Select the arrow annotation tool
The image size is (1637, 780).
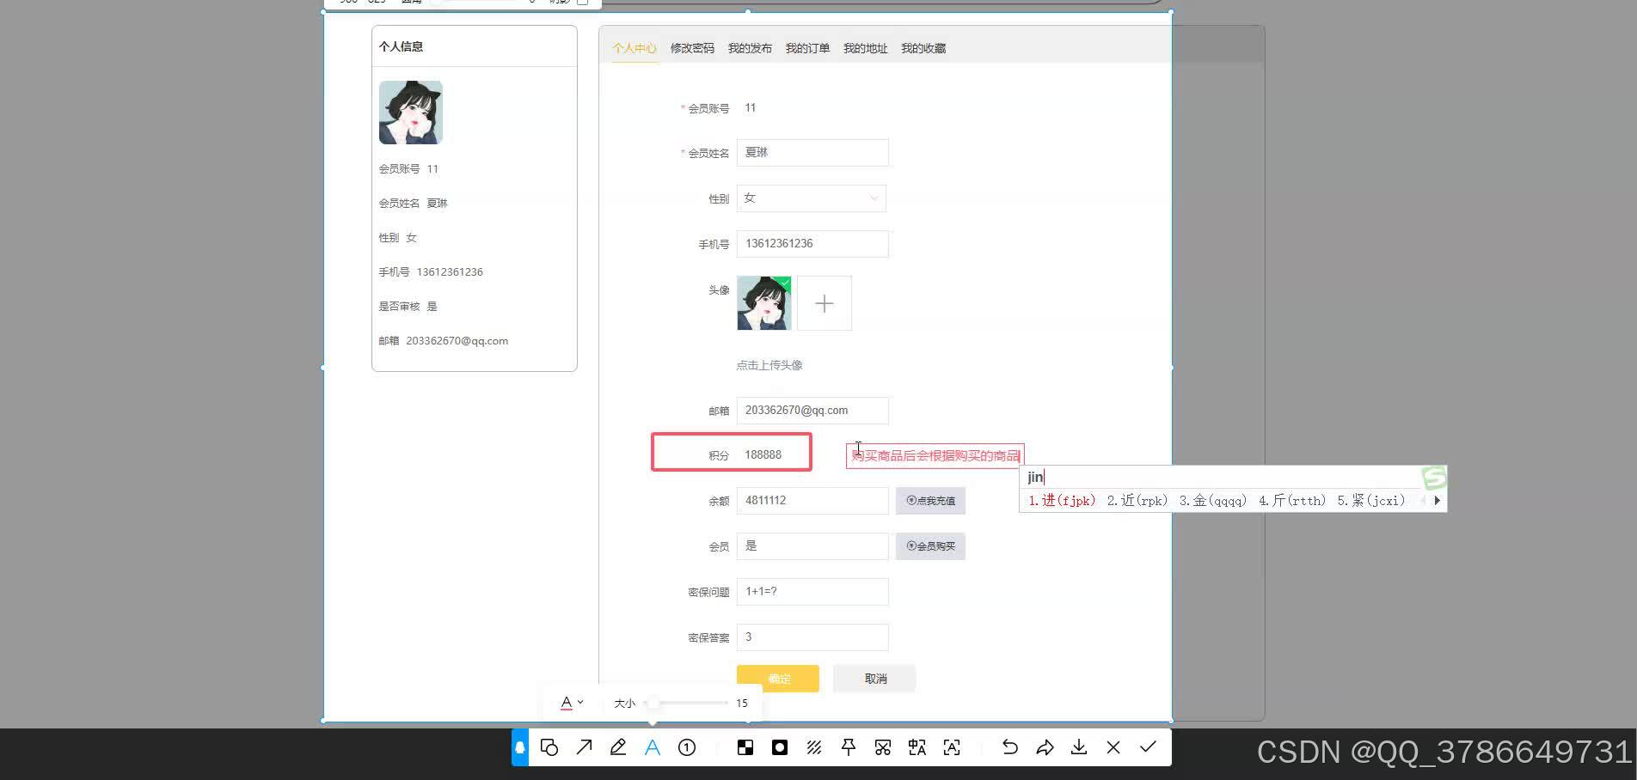point(584,747)
